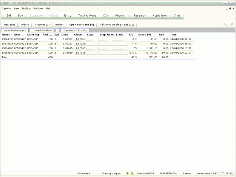
Task: Click Gross P/L value -1,771.00
Action: pyautogui.click(x=151, y=53)
